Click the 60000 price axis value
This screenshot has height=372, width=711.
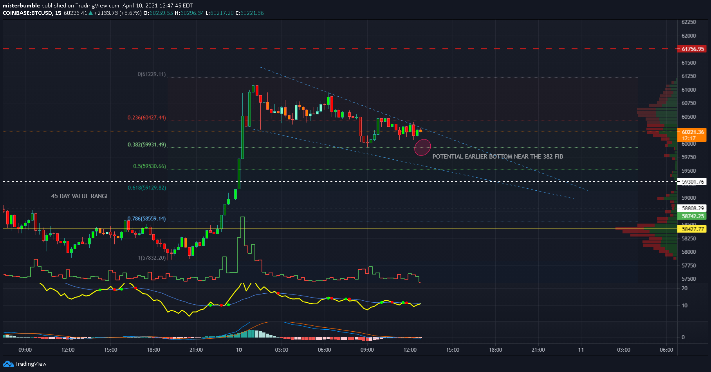689,144
